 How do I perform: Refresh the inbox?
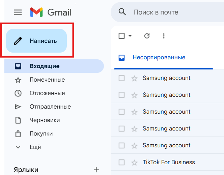point(147,36)
